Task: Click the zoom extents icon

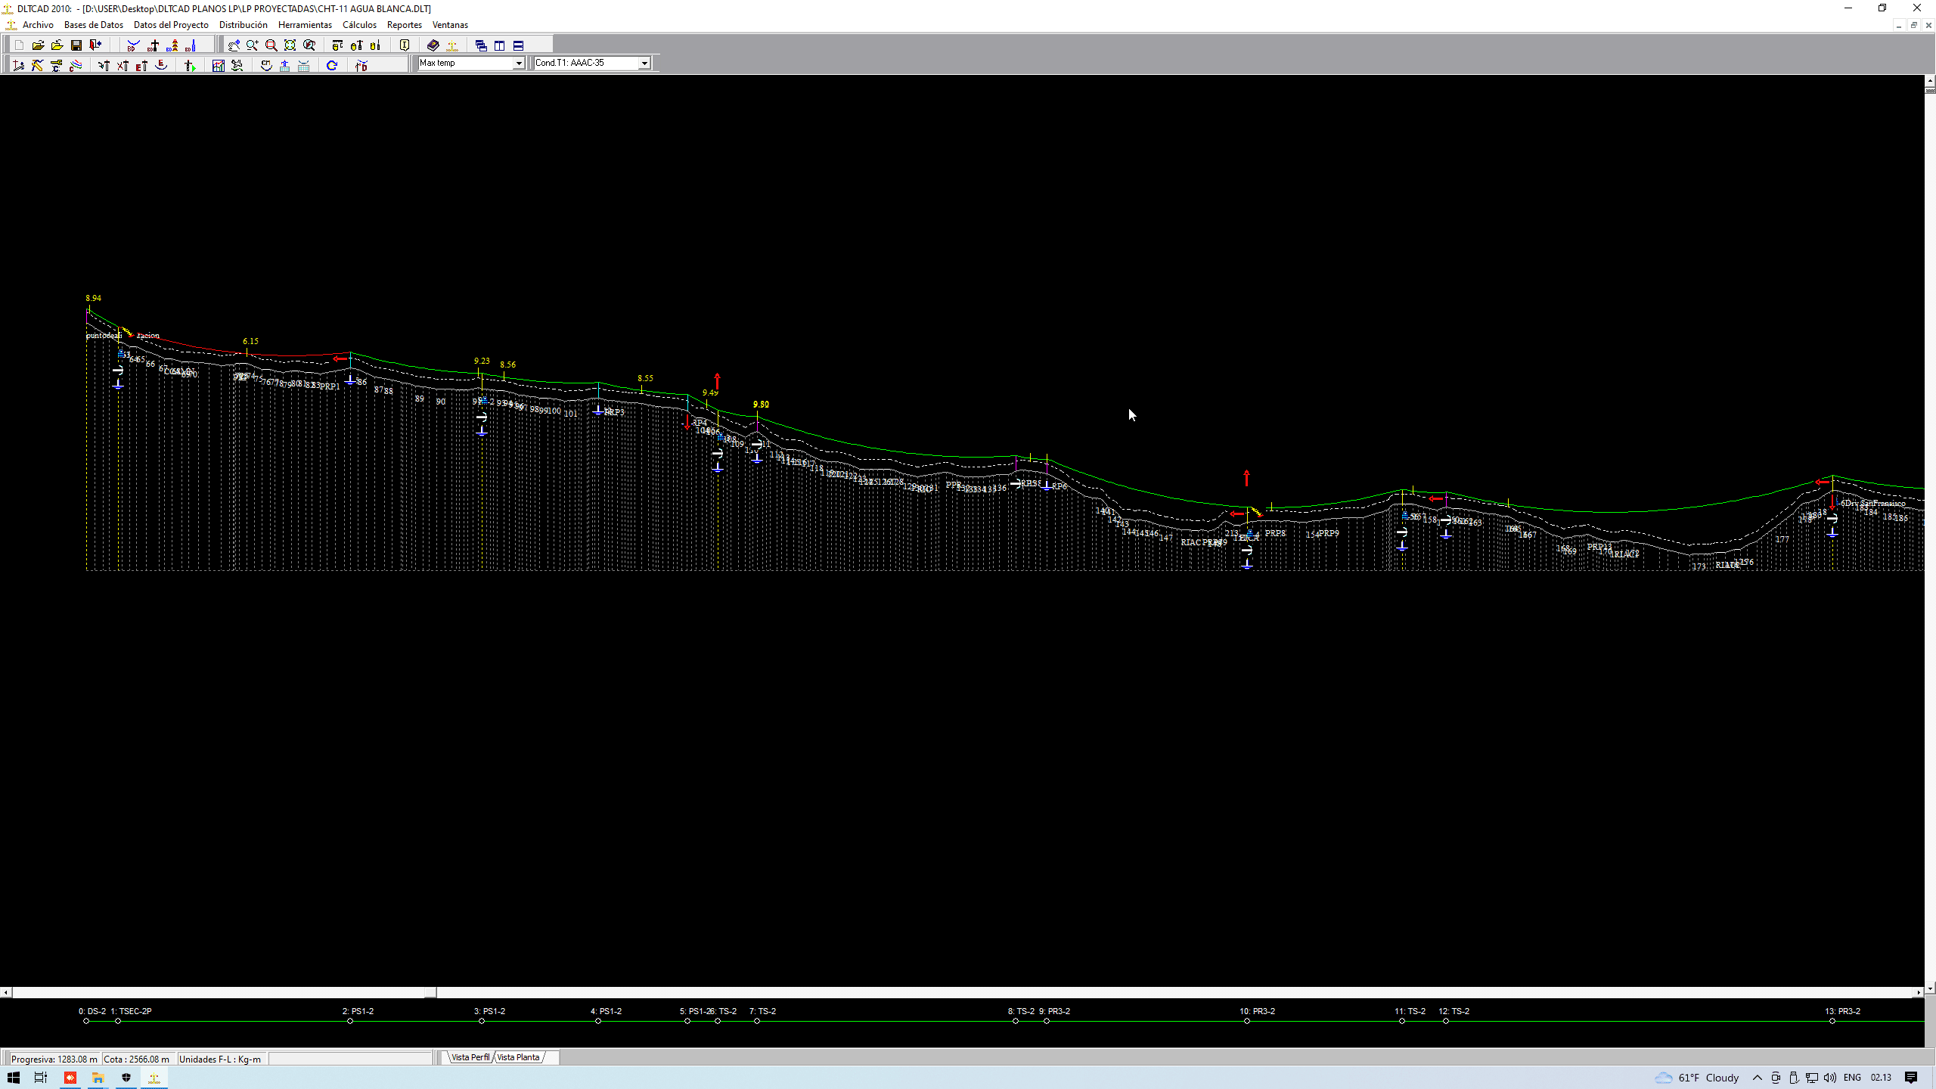Action: (290, 45)
